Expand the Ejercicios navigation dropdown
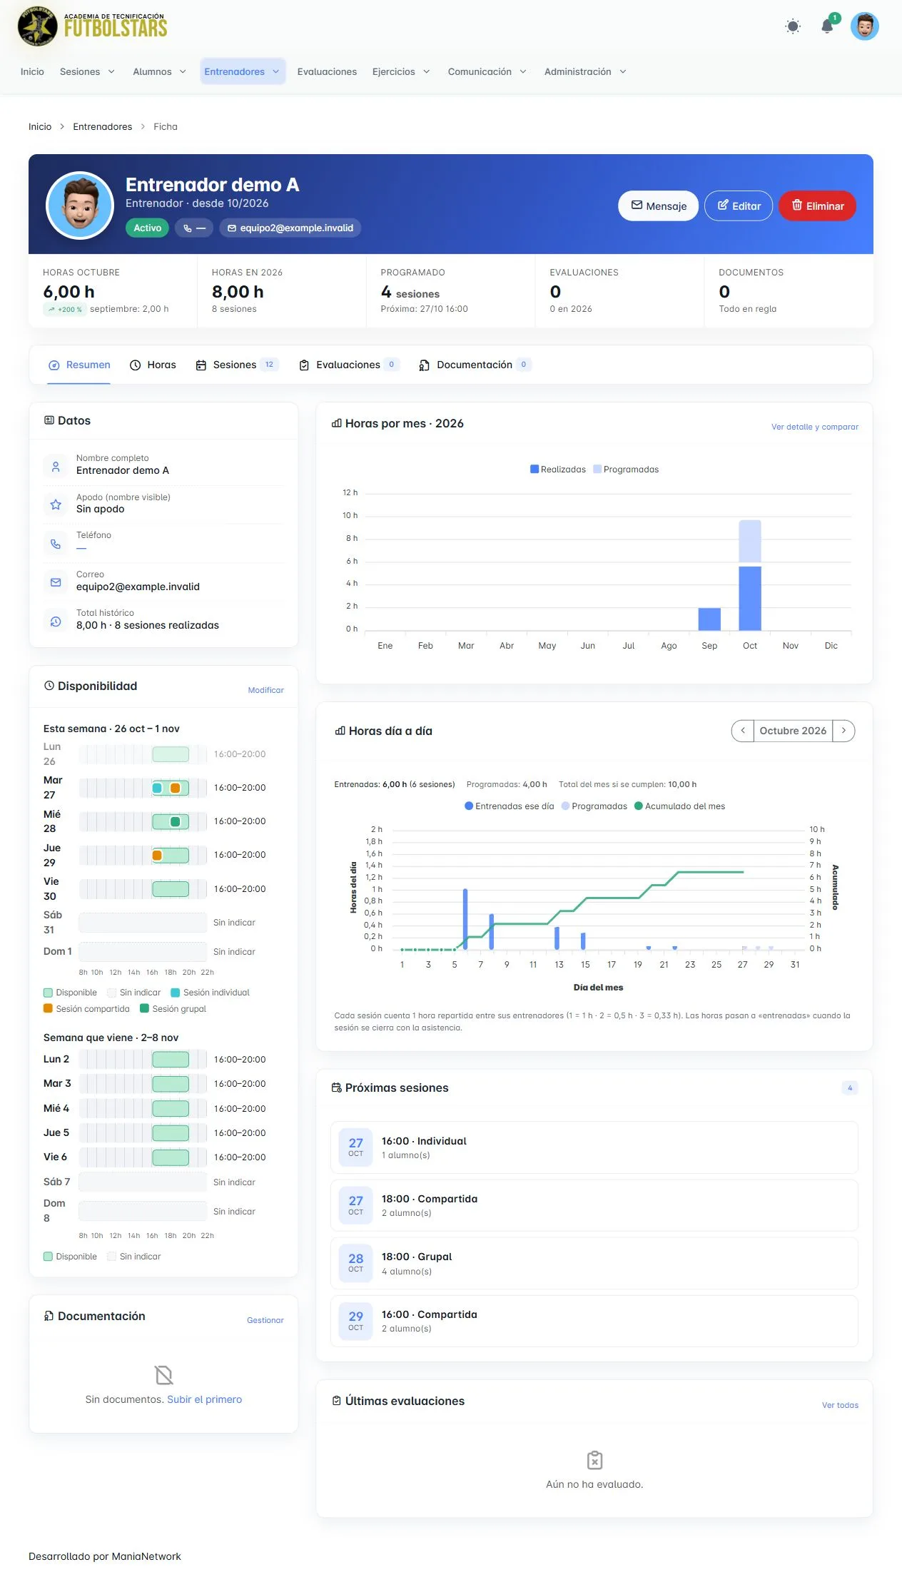Viewport: 902px width, 1577px height. tap(401, 72)
